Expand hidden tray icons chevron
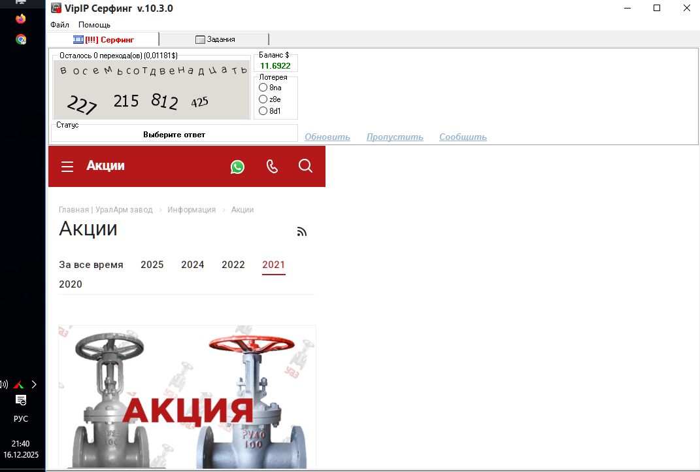700x472 pixels. point(34,384)
